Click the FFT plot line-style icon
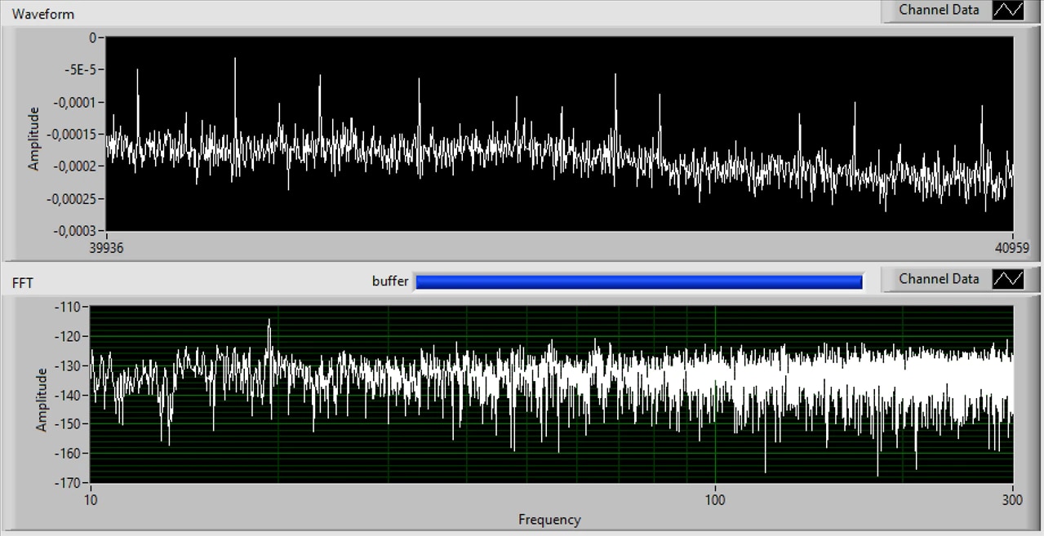Image resolution: width=1044 pixels, height=536 pixels. click(1008, 279)
